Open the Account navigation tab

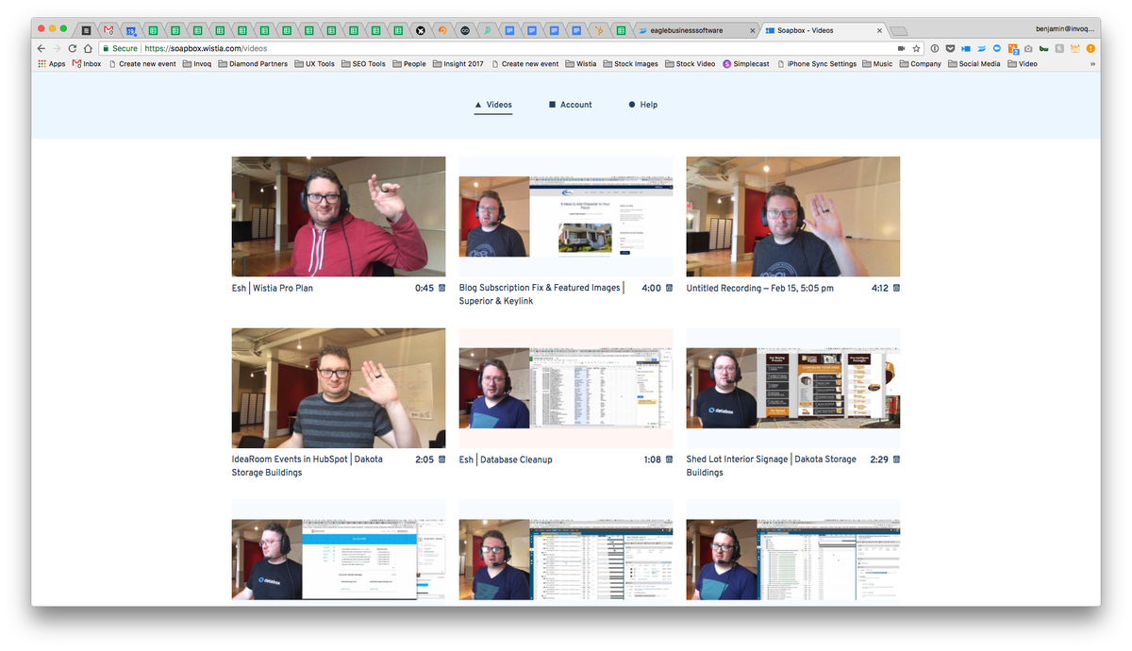tap(570, 105)
